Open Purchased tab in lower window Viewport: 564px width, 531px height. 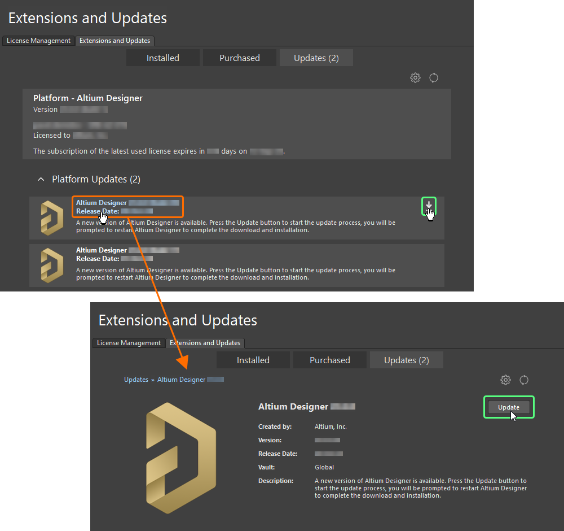[330, 360]
